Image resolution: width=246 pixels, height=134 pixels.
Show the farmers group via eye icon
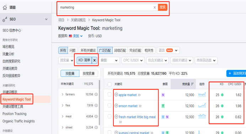96,94
